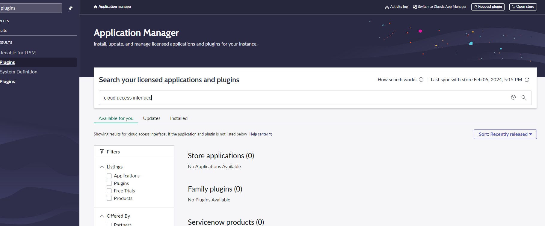Check the Applications listing filter
This screenshot has width=545, height=226.
[109, 176]
